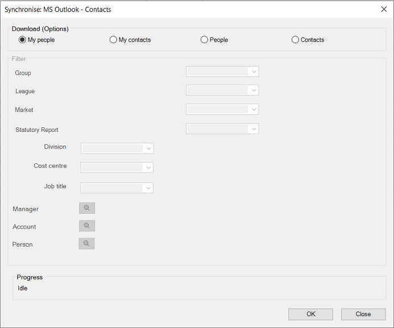Click the Close button at bottom

pos(363,314)
